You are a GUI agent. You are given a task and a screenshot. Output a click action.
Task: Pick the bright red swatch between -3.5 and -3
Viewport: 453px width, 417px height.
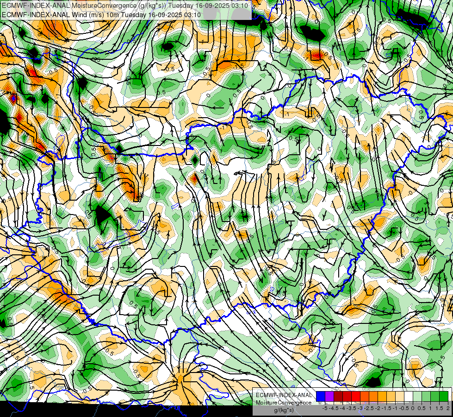(356, 397)
